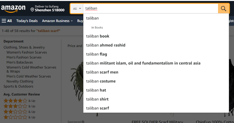Click inside the search text field

pos(150,8)
